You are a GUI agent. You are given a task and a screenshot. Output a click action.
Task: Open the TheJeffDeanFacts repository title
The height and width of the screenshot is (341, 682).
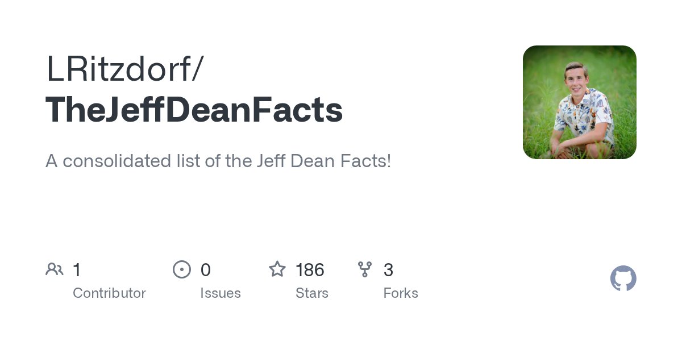tap(194, 110)
